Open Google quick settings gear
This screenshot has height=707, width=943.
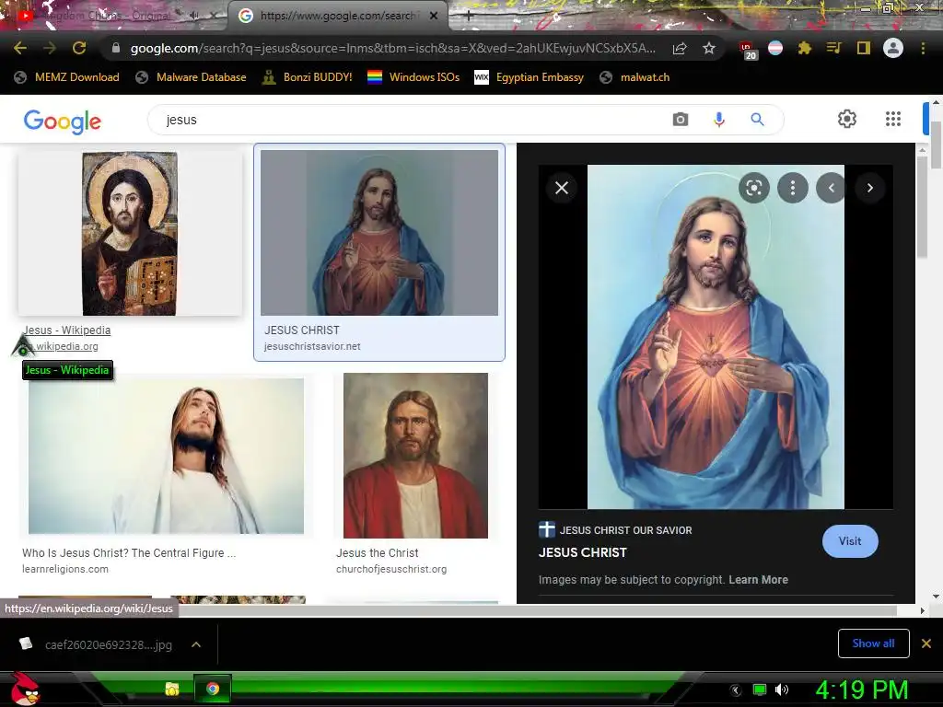click(847, 119)
